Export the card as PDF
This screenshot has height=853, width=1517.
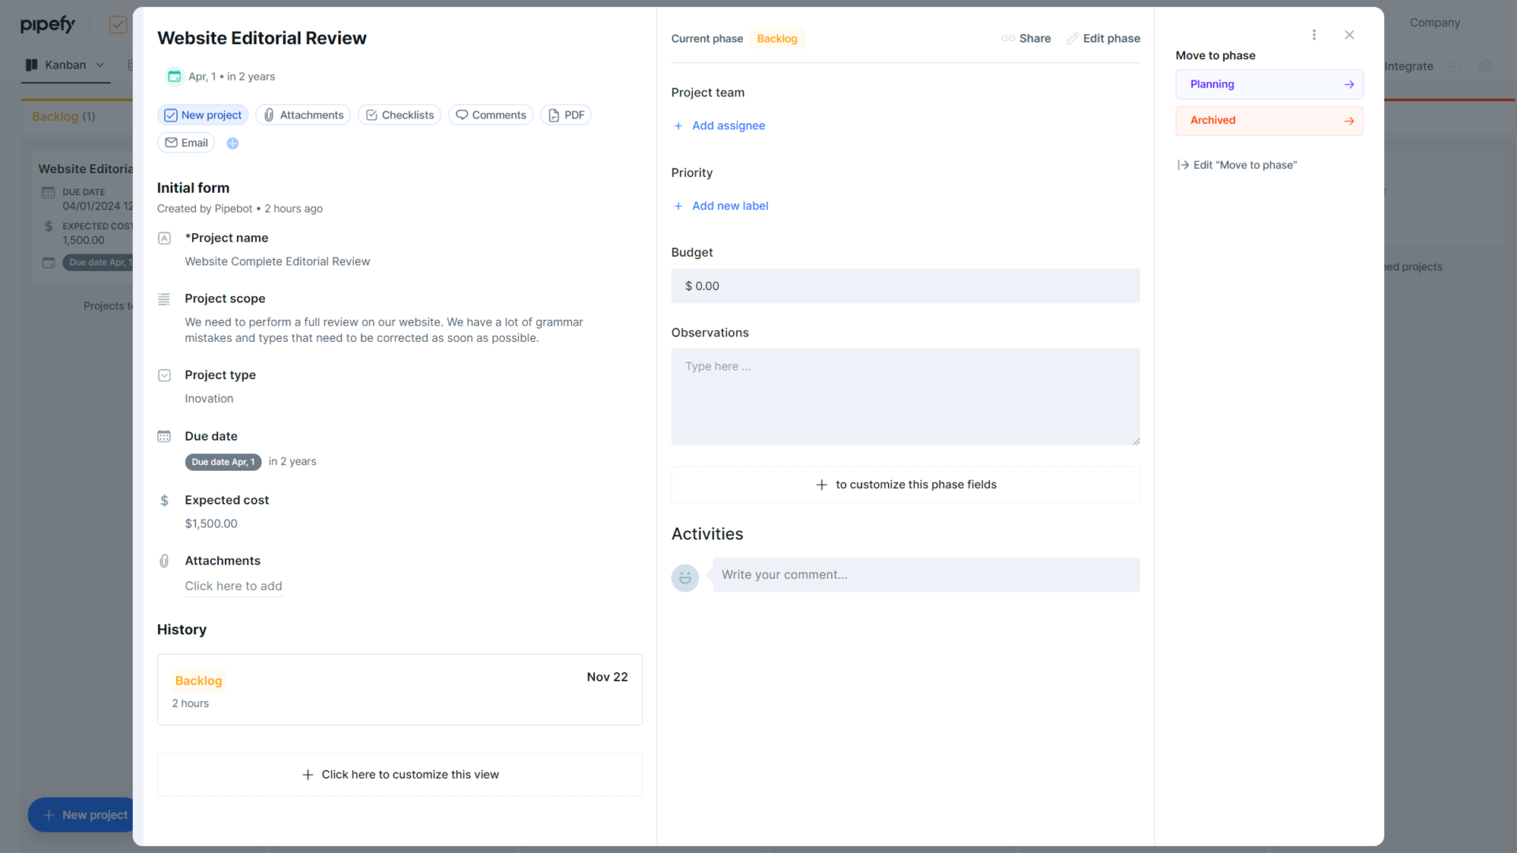pyautogui.click(x=566, y=115)
